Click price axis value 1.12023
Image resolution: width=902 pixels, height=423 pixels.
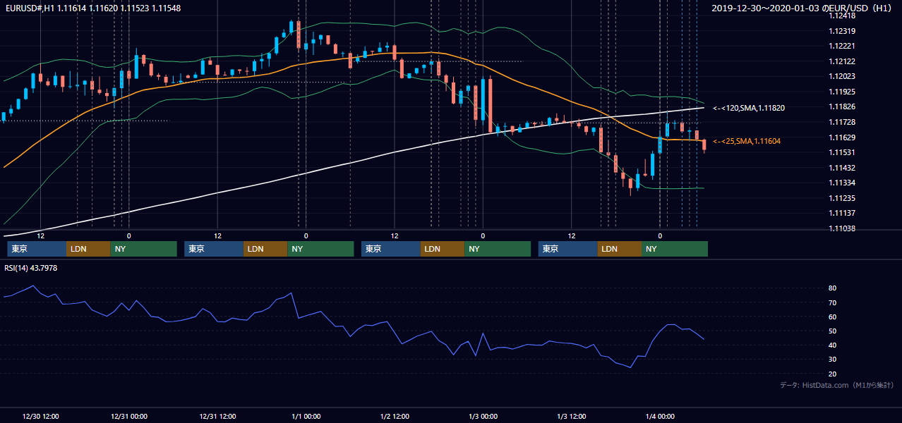(x=842, y=76)
